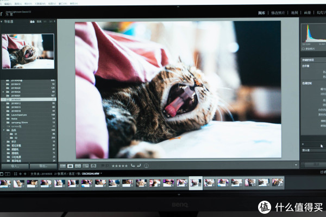Image resolution: width=326 pixels, height=217 pixels.
Task: Open the 图库 Library module tab
Action: (262, 12)
